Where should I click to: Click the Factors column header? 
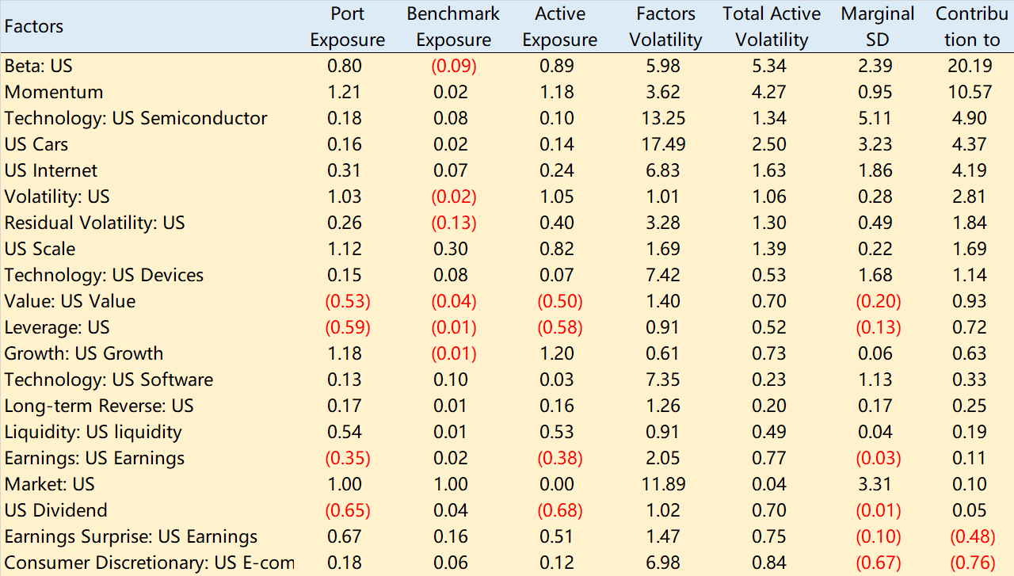click(34, 27)
